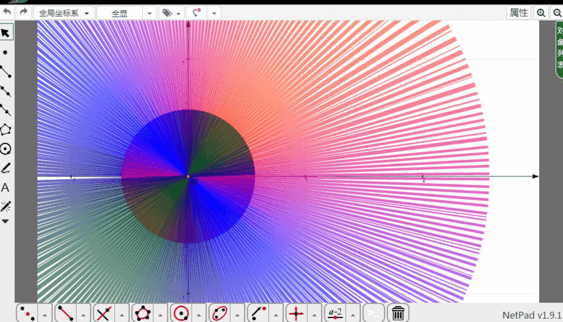Open the 全局坐标系 coordinate system dropdown
Screen dimensions: 563x322
(64, 13)
